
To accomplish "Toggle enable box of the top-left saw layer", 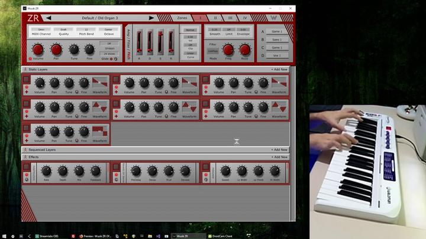I will point(27,79).
